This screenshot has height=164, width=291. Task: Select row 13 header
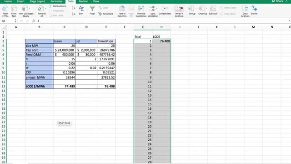coord(3,86)
